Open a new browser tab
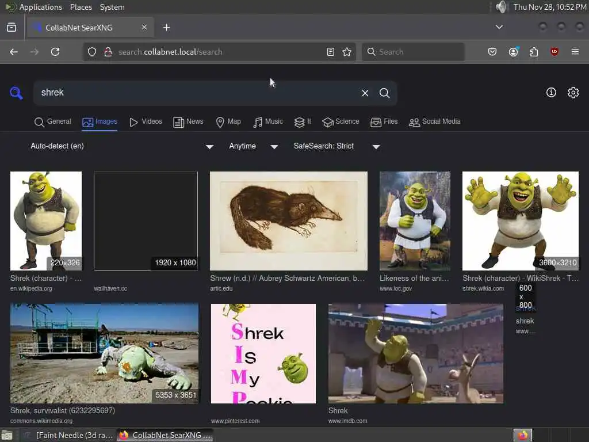The height and width of the screenshot is (442, 589). click(167, 28)
